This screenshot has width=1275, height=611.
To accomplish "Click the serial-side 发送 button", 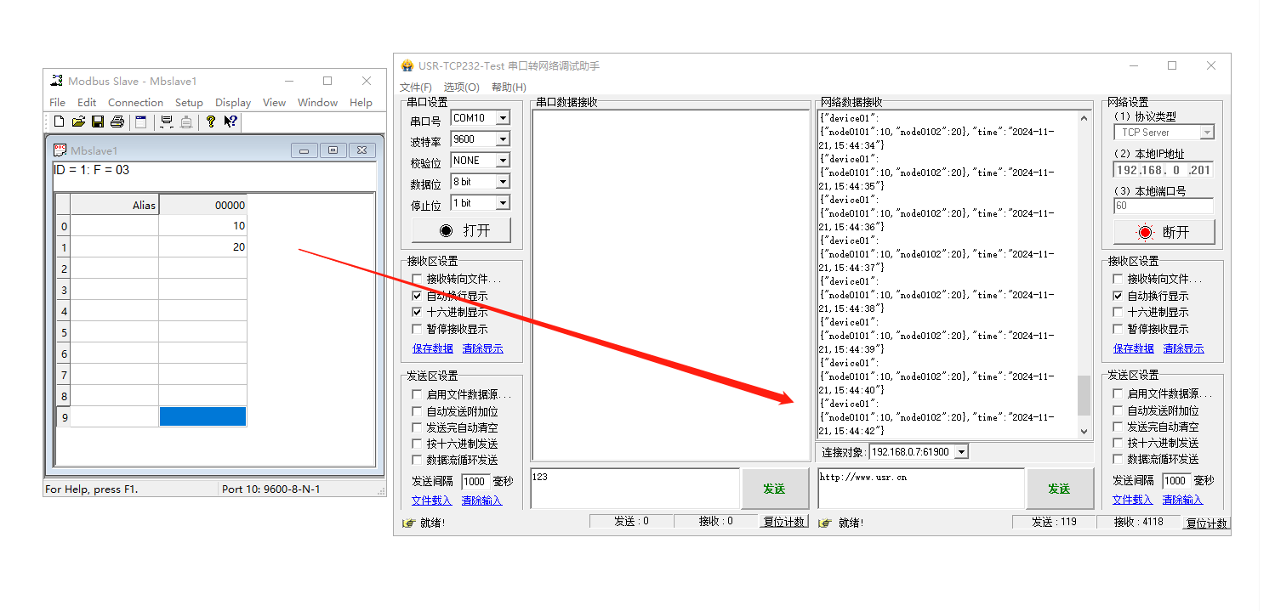I will click(774, 489).
